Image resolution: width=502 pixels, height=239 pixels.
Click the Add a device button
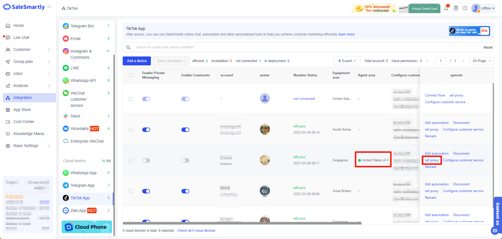[x=137, y=61]
